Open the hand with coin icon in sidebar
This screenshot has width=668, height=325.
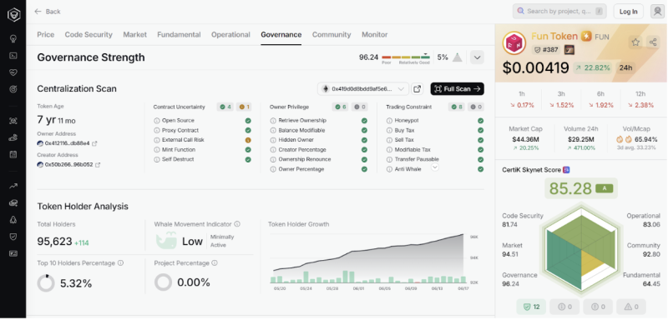pos(13,137)
